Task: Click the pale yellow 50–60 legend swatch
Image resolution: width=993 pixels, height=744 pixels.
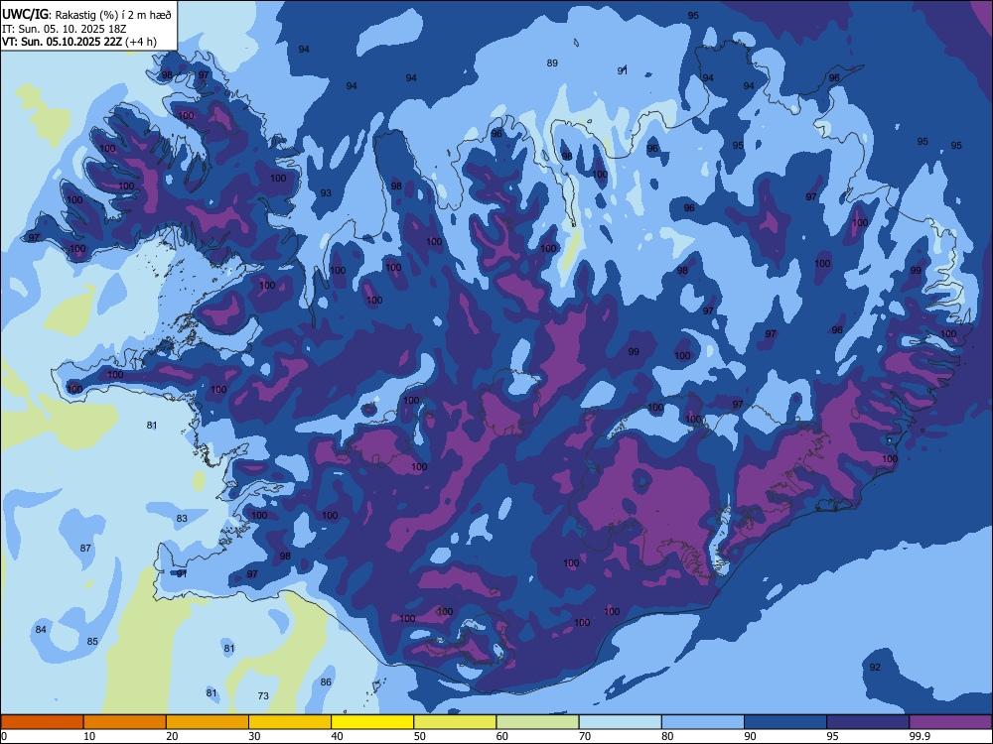Action: coord(455,722)
